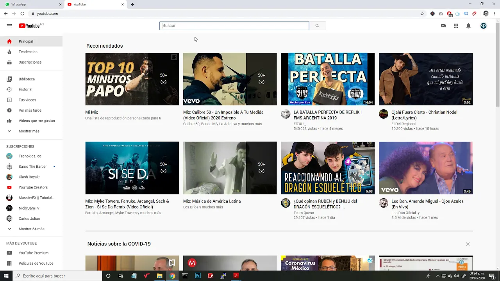Select the YouTube browser tab
Viewport: 500px width, 281px height.
tap(95, 4)
